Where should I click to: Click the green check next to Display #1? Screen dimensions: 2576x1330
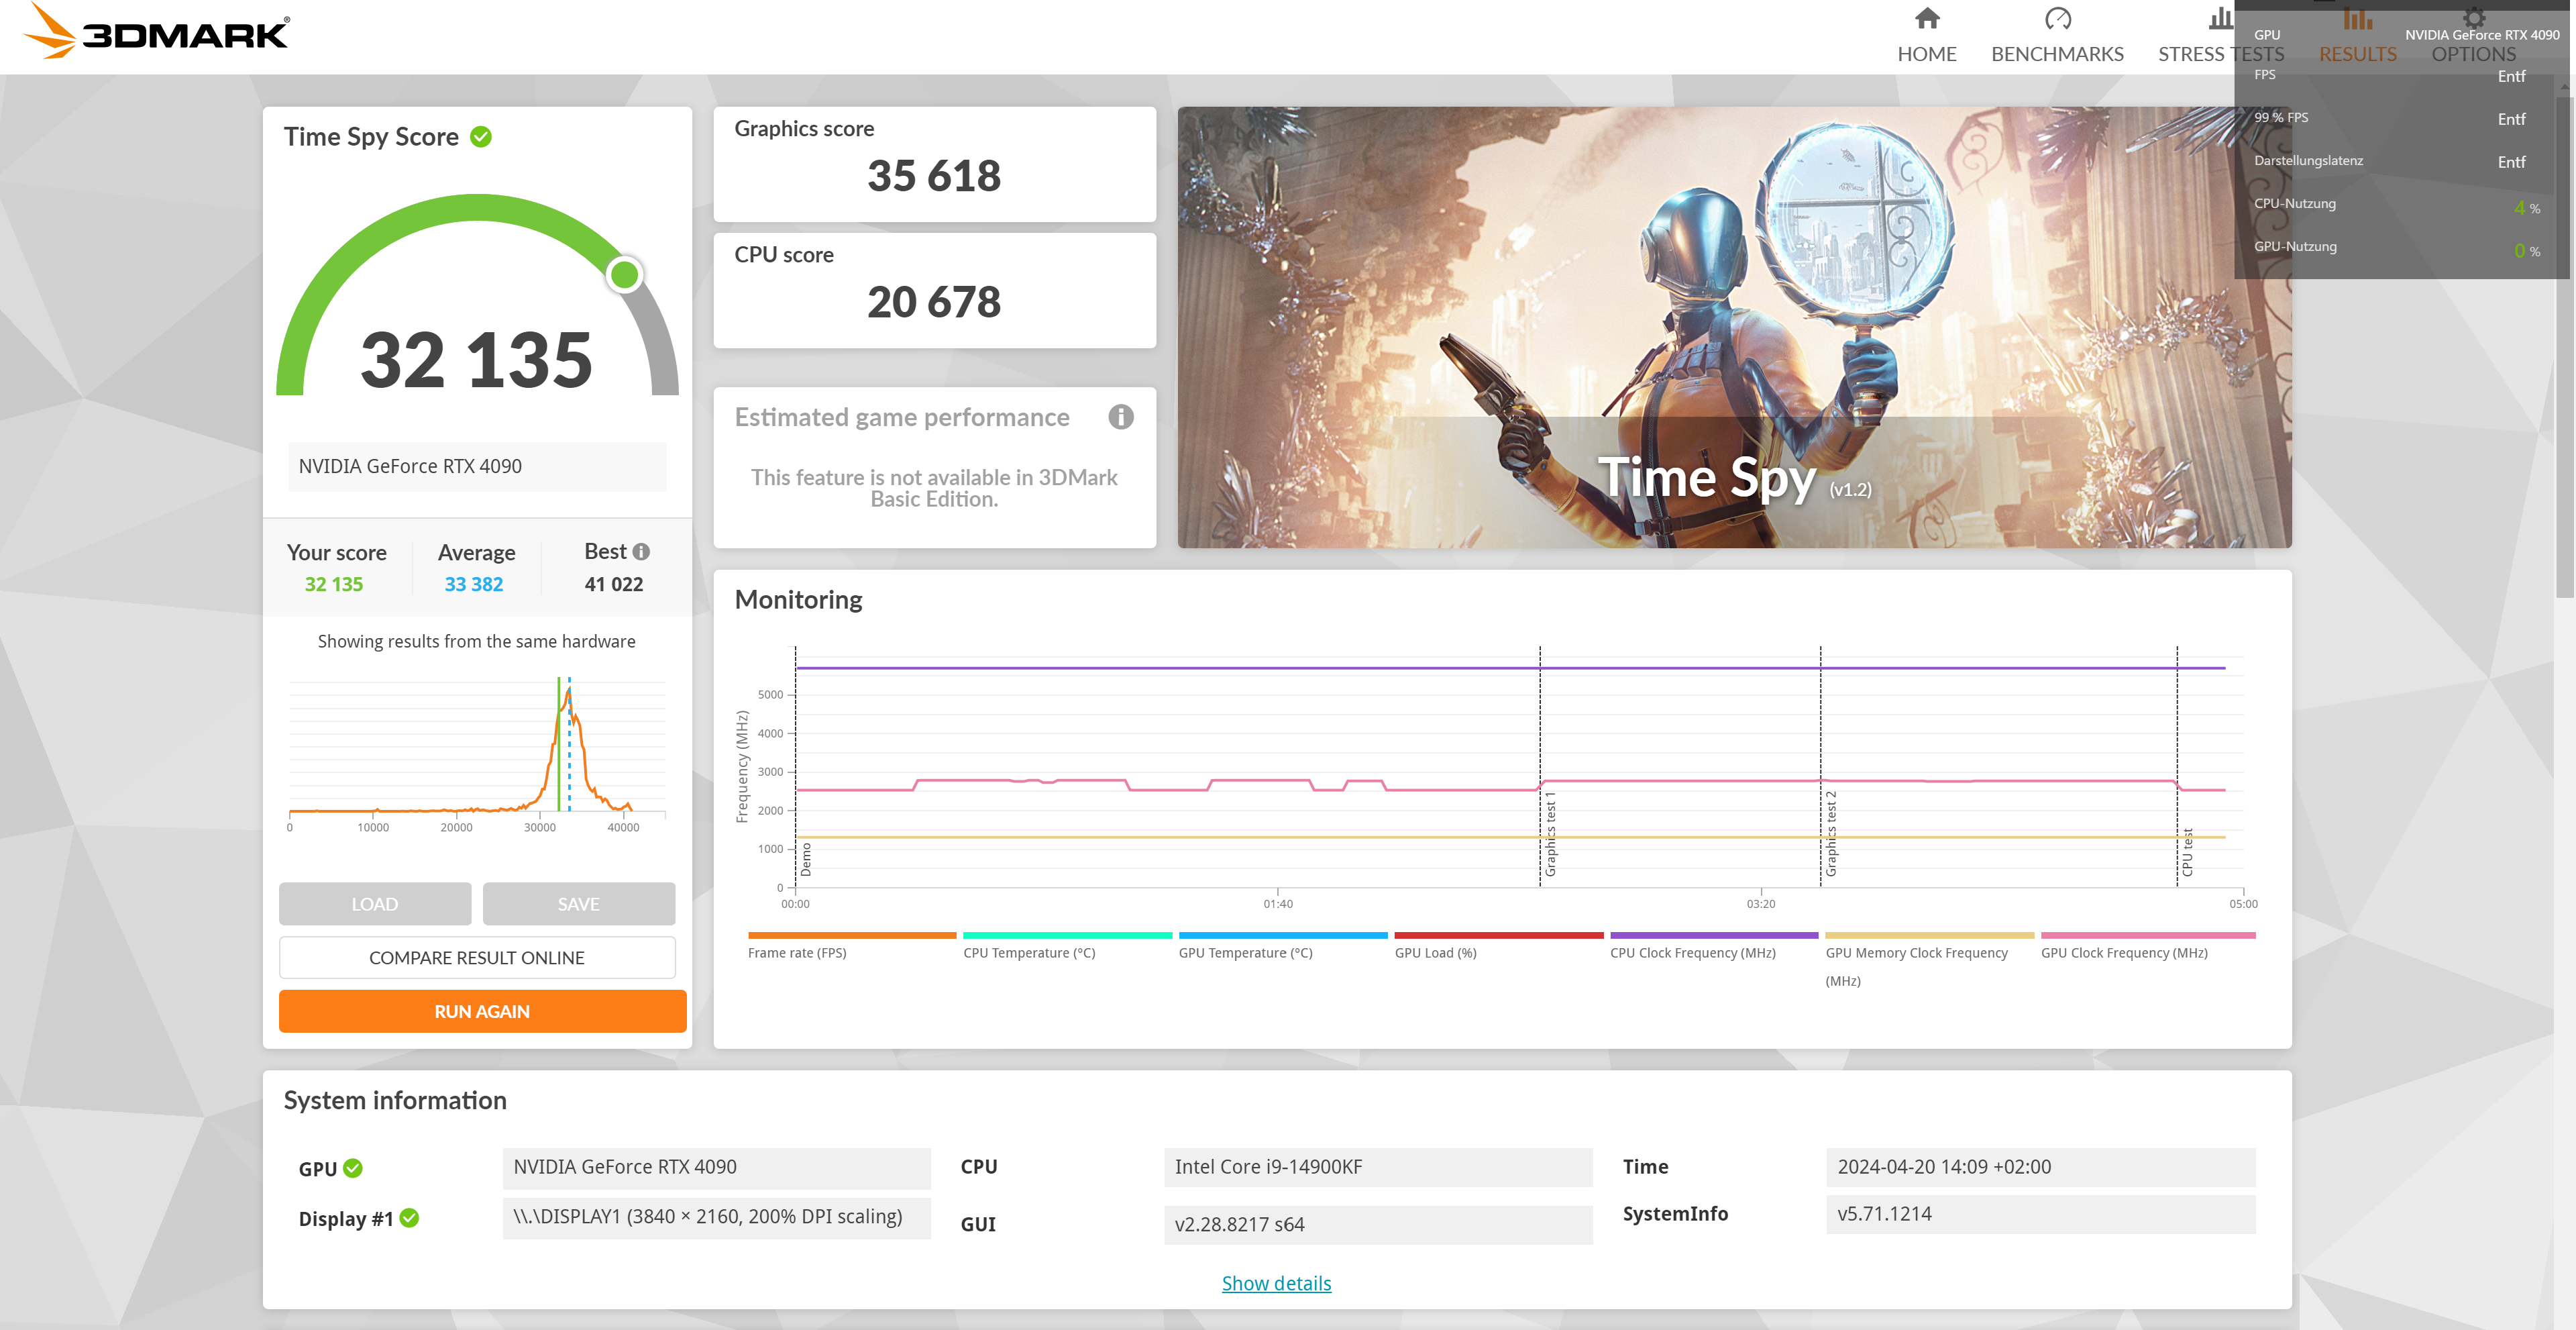click(x=409, y=1218)
